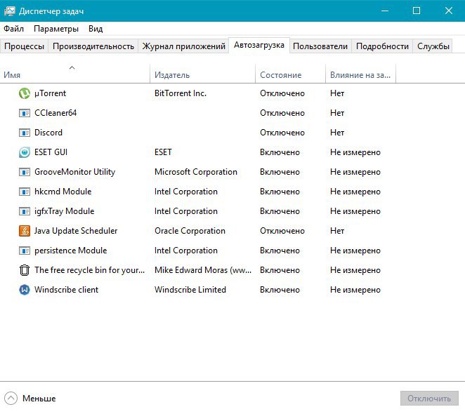Click the Отключить button

[x=429, y=399]
